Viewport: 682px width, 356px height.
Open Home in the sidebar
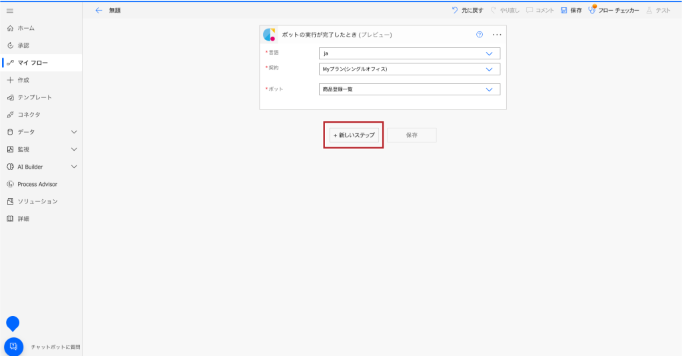point(41,28)
